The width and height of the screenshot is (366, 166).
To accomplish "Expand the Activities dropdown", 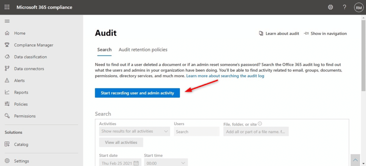I will click(134, 131).
